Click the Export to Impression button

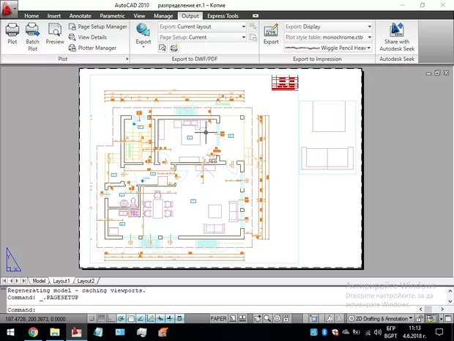(x=271, y=34)
